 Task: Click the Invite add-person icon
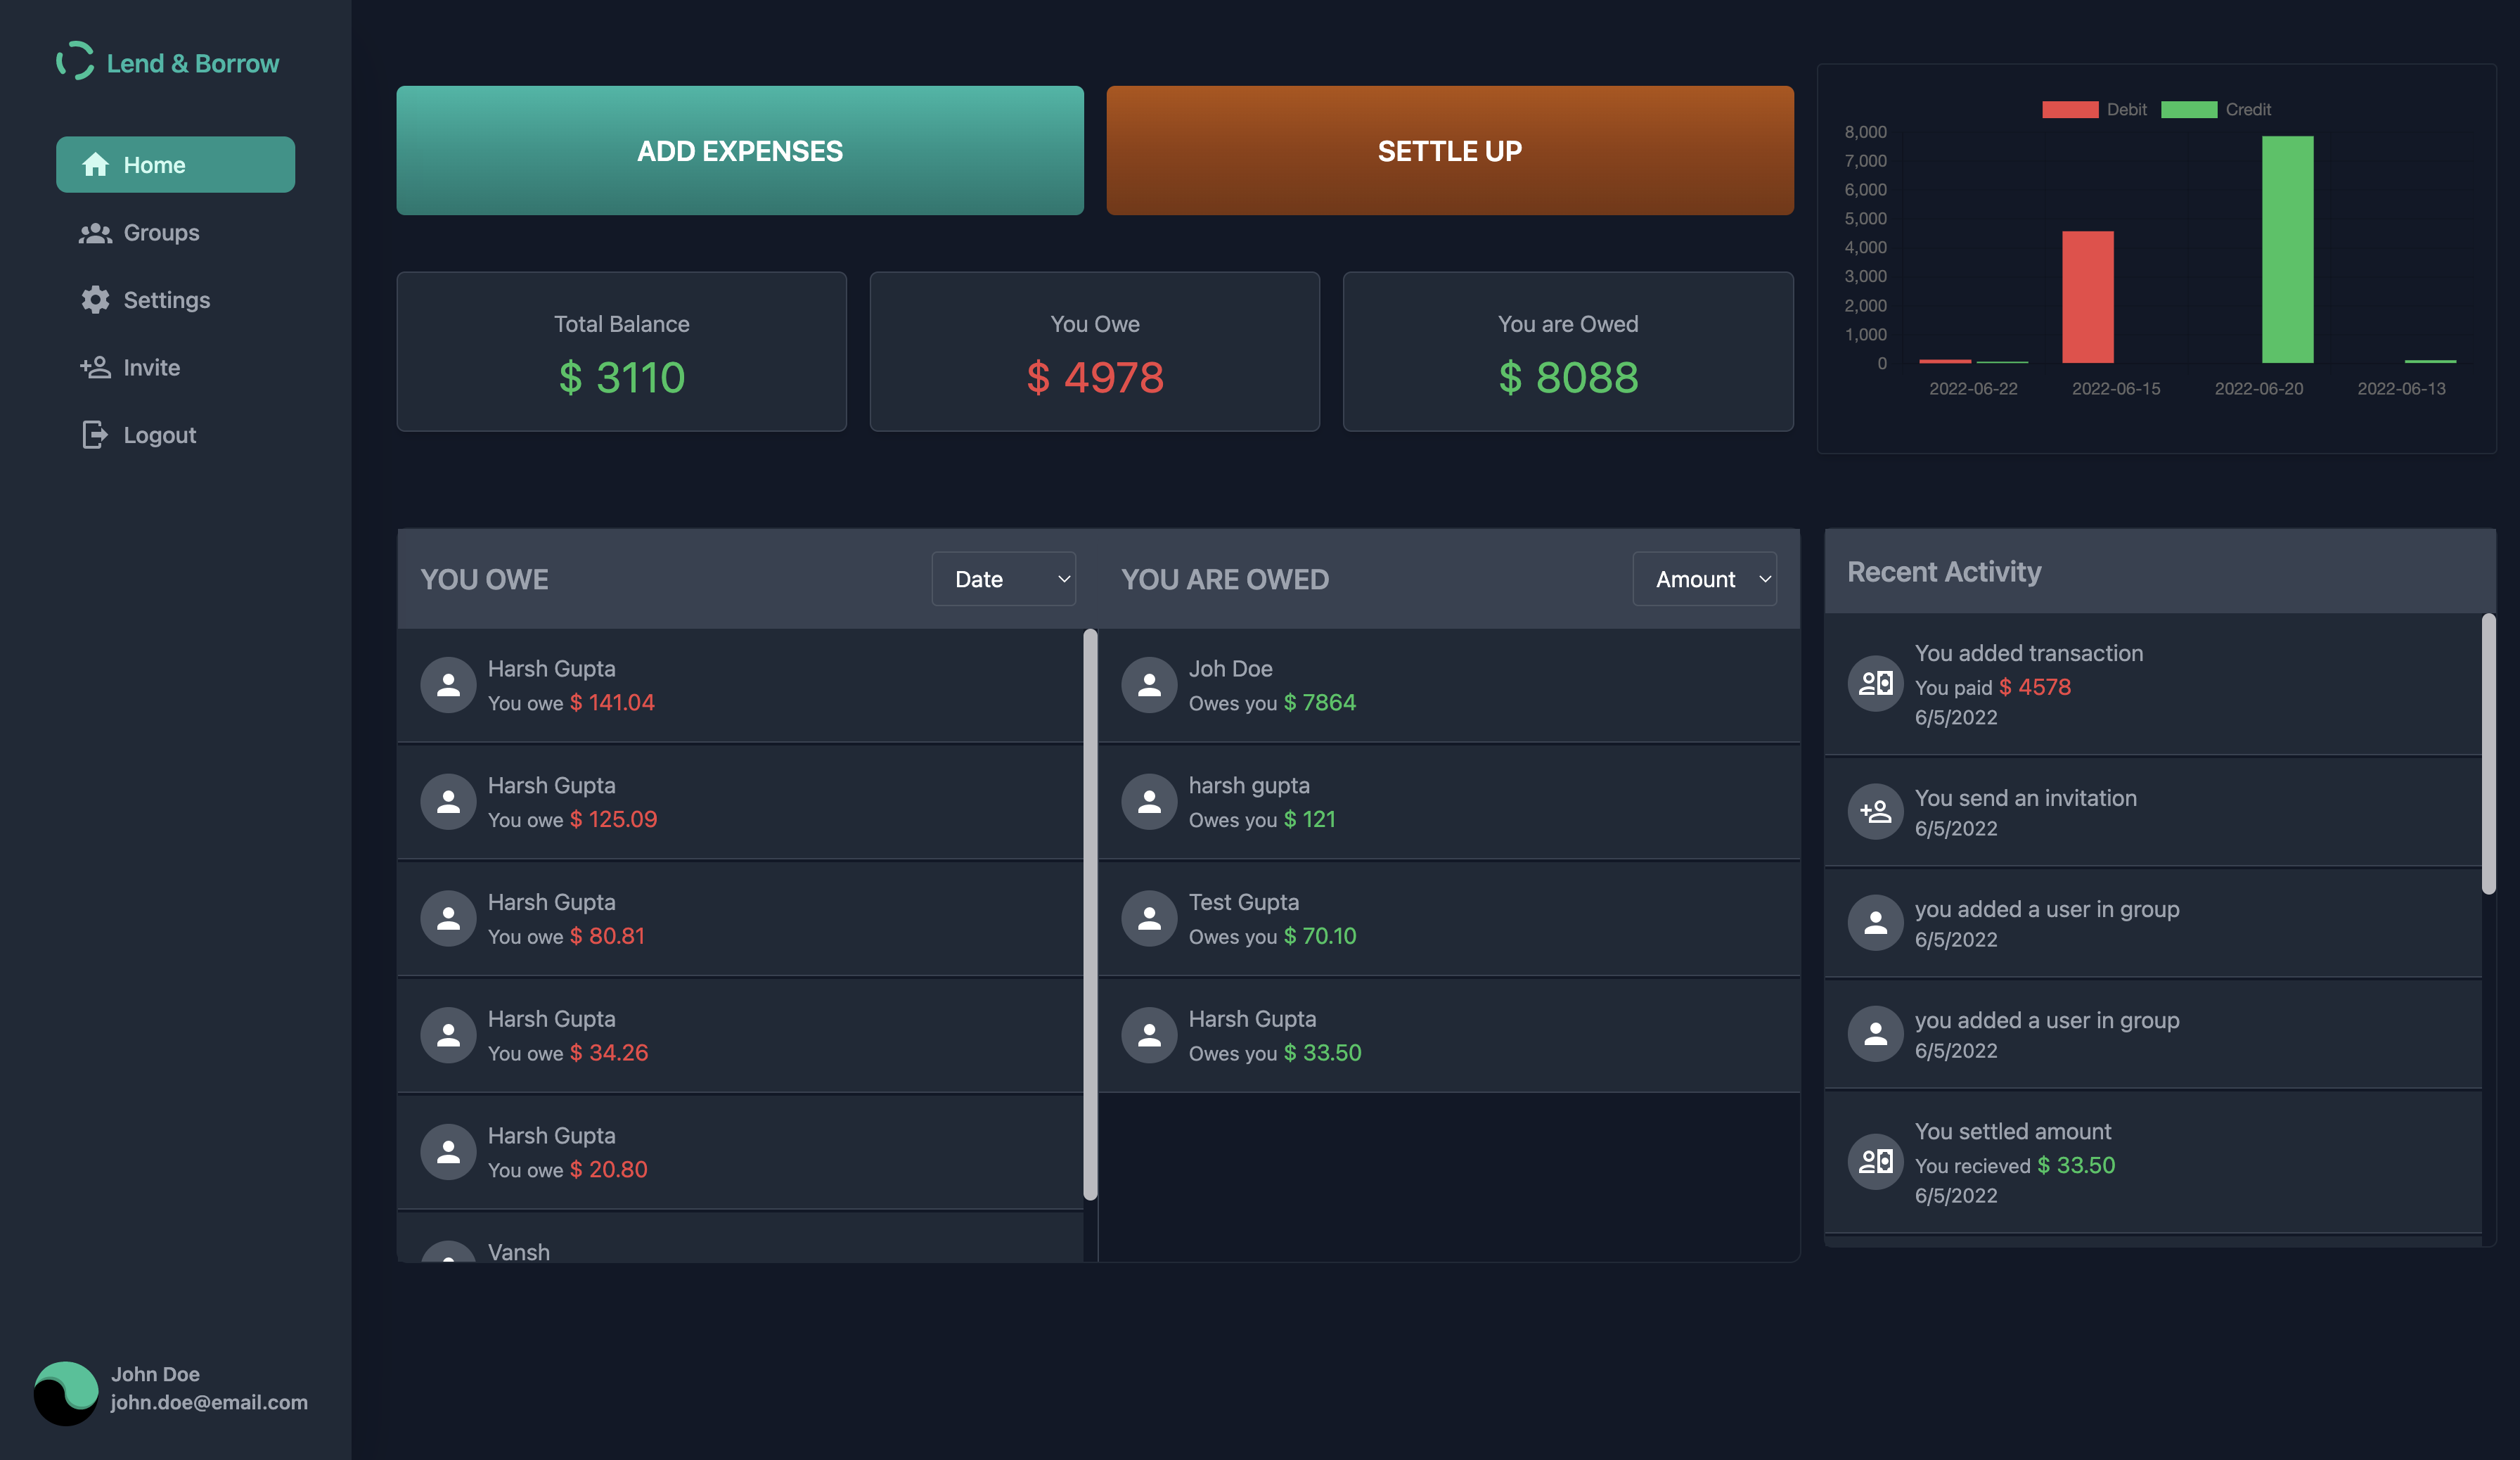[95, 367]
